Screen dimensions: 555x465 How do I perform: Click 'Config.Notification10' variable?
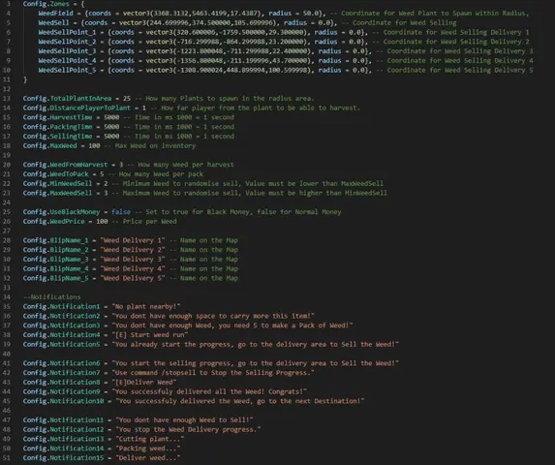point(63,401)
